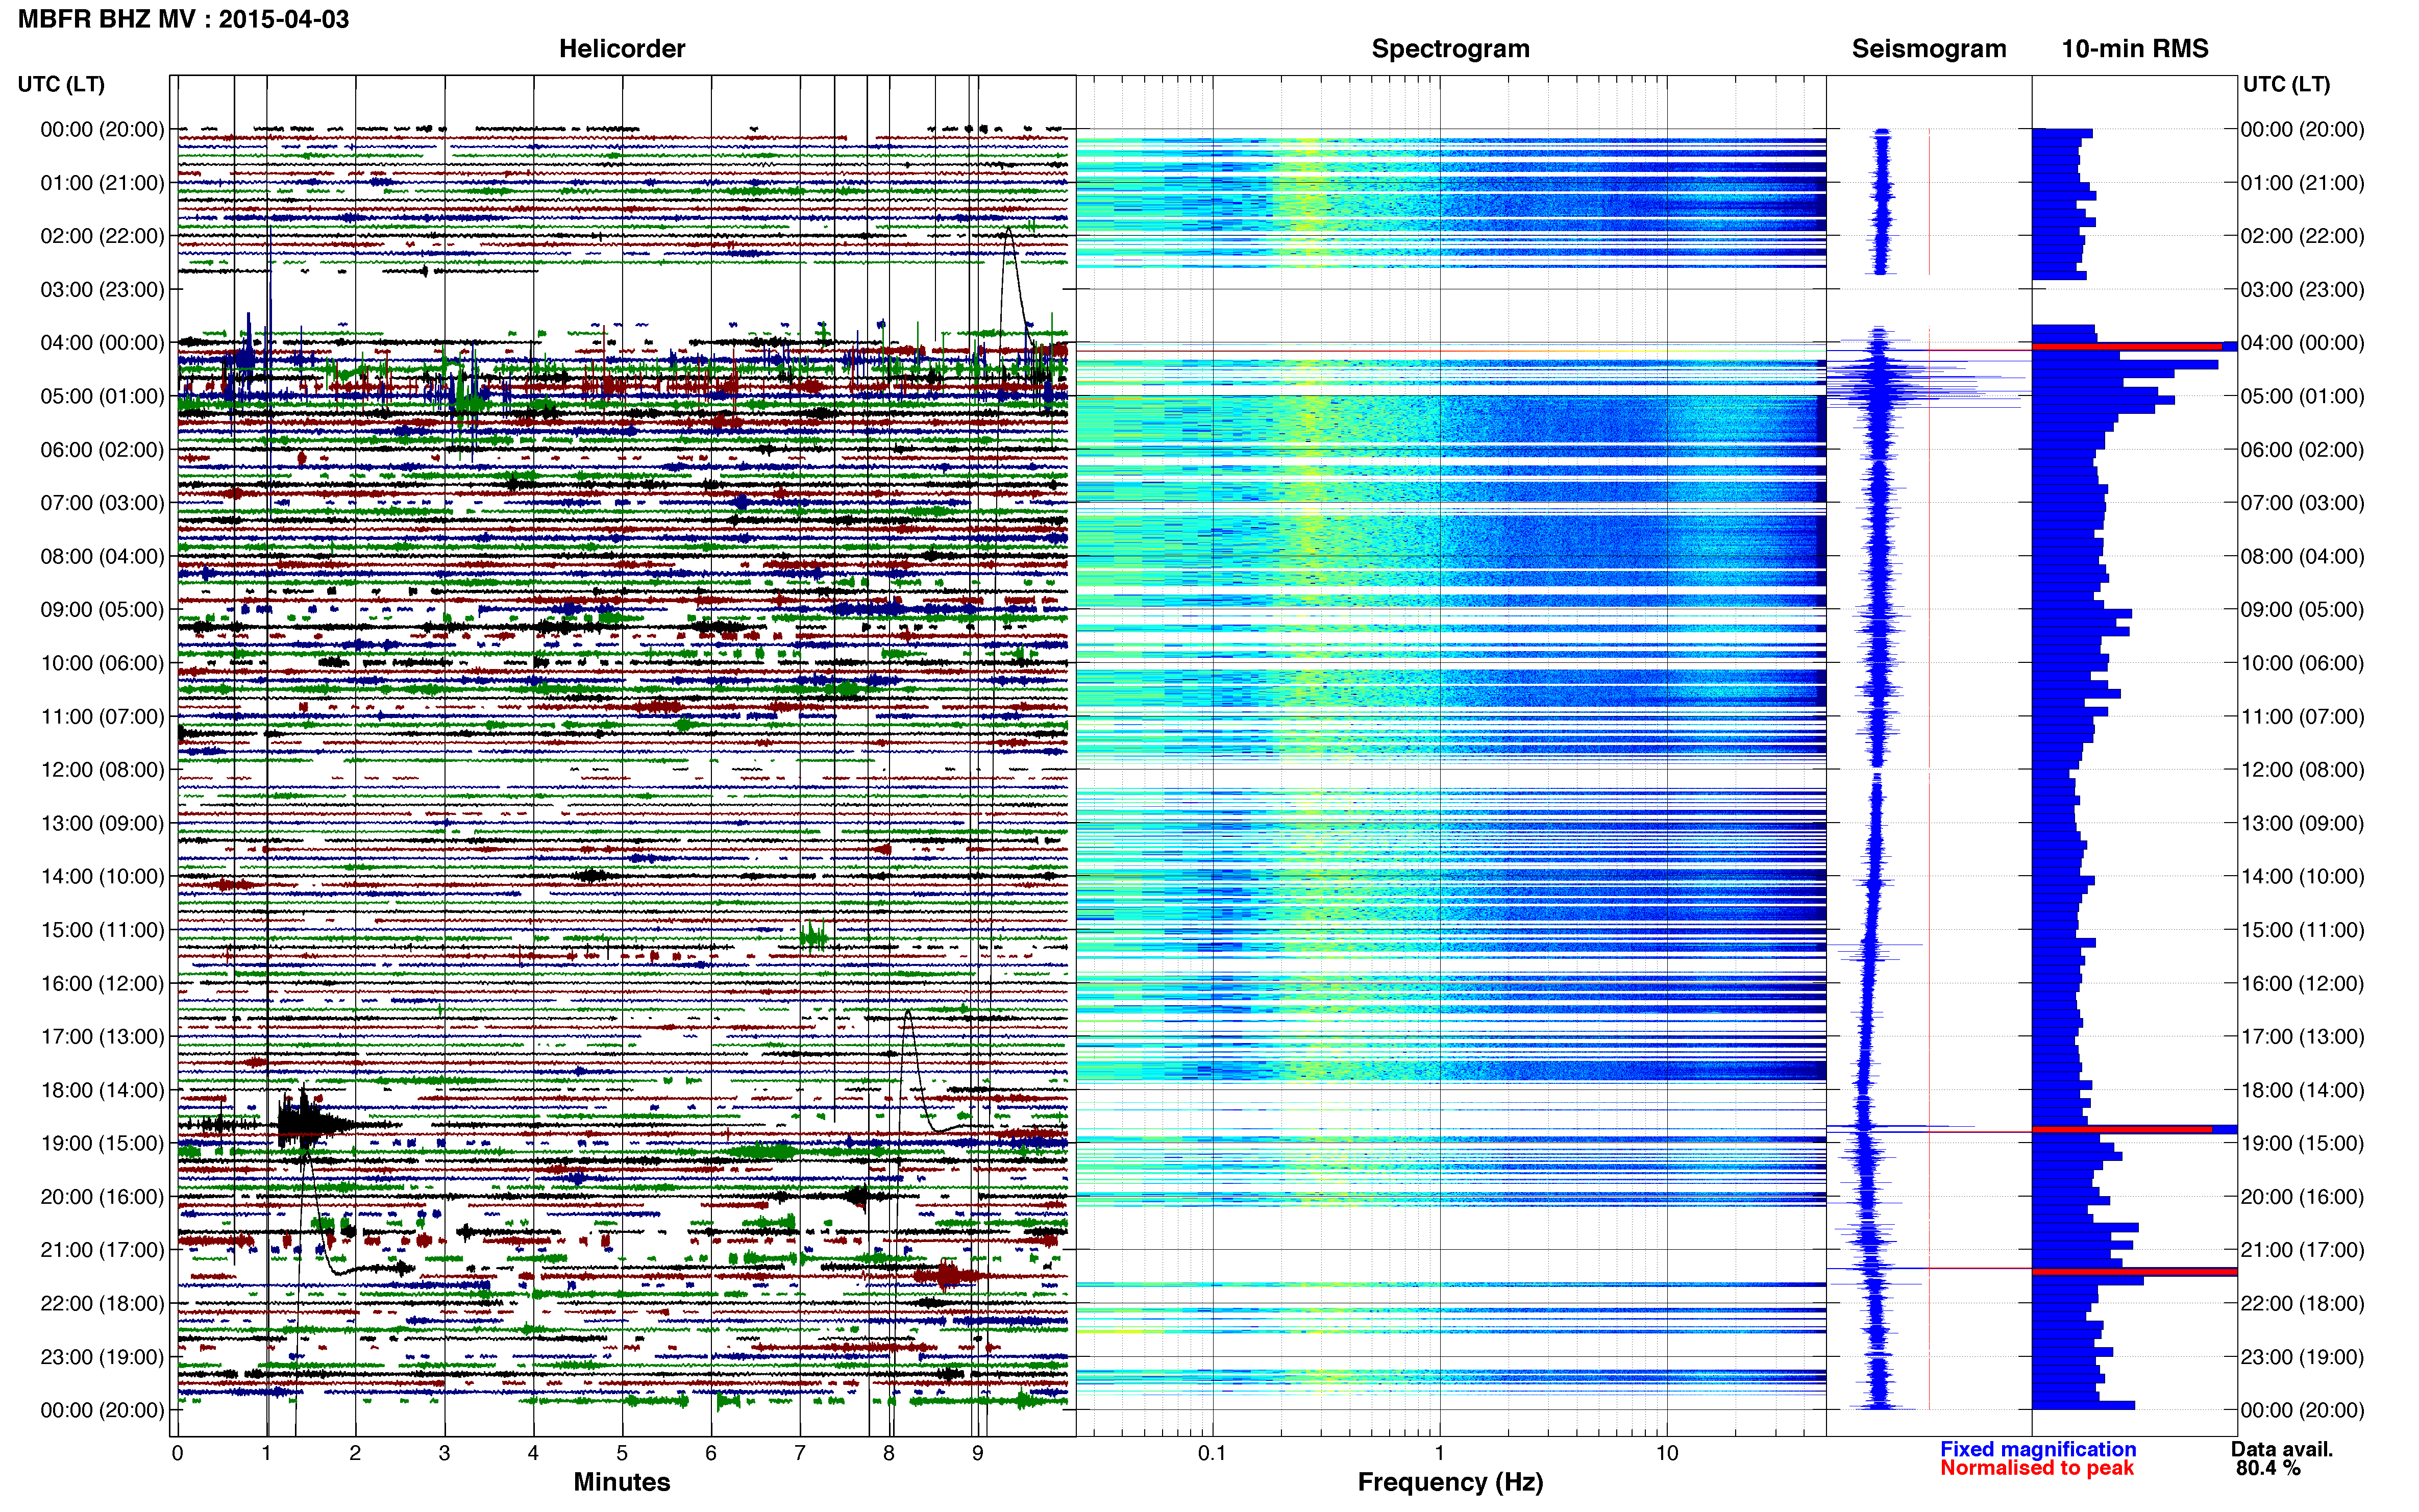Click the minute '5' tick label
The height and width of the screenshot is (1512, 2419).
tap(622, 1453)
